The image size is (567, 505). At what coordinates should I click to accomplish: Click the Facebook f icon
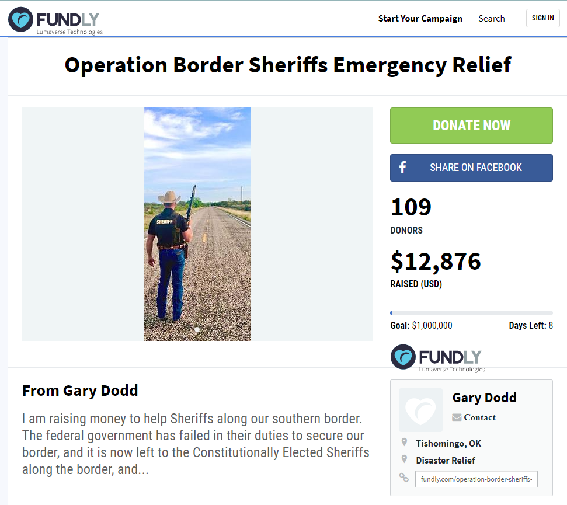[x=402, y=168]
